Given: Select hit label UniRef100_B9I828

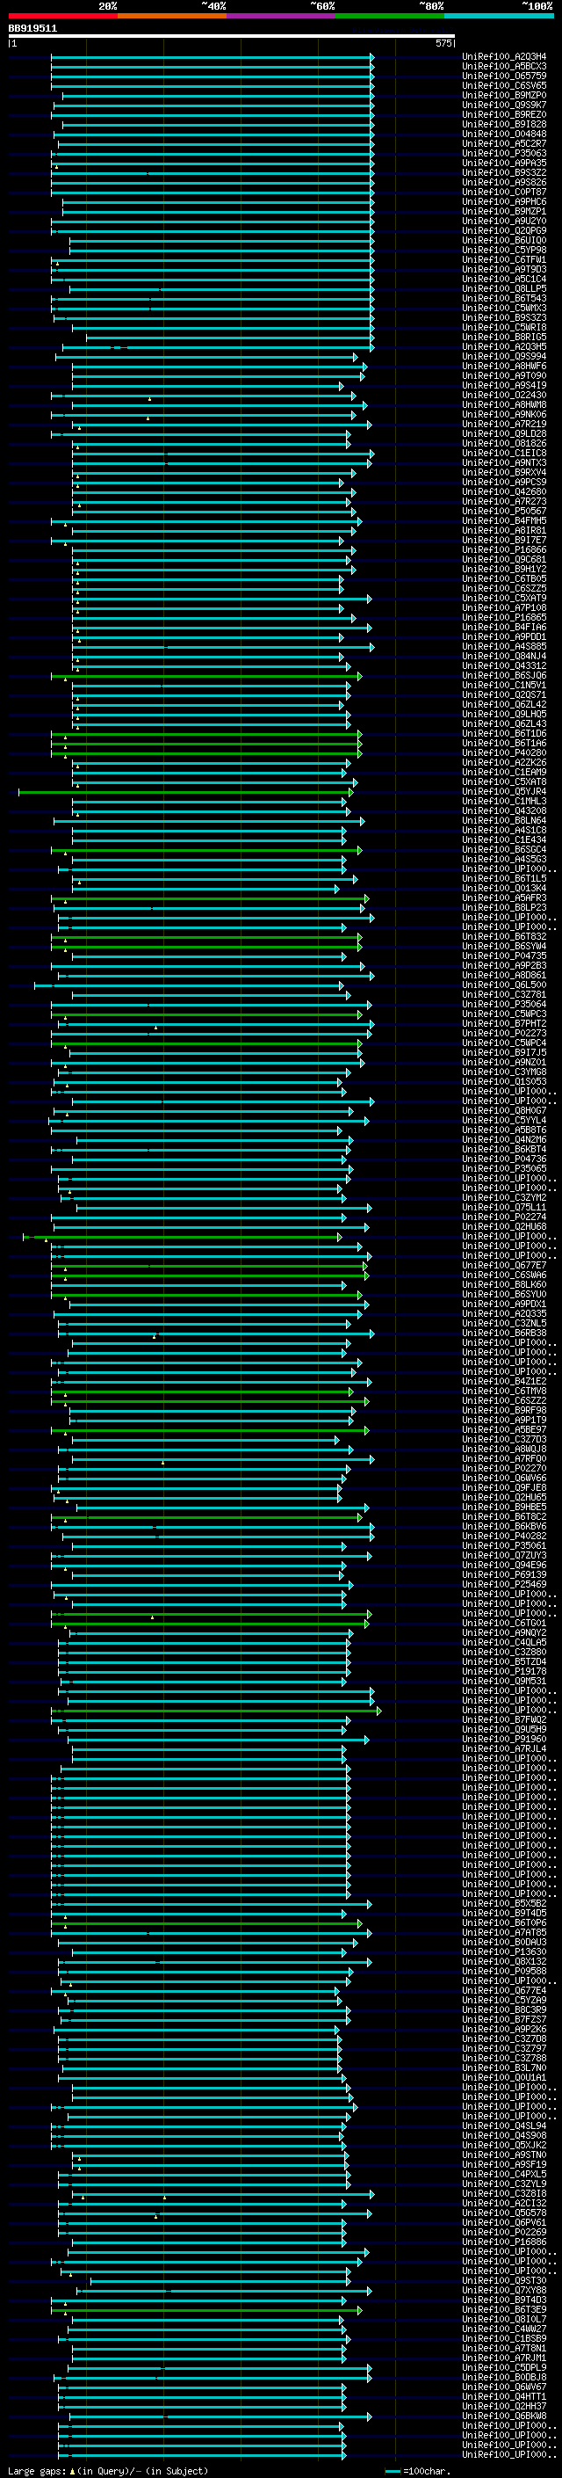Looking at the screenshot, I should pyautogui.click(x=504, y=124).
